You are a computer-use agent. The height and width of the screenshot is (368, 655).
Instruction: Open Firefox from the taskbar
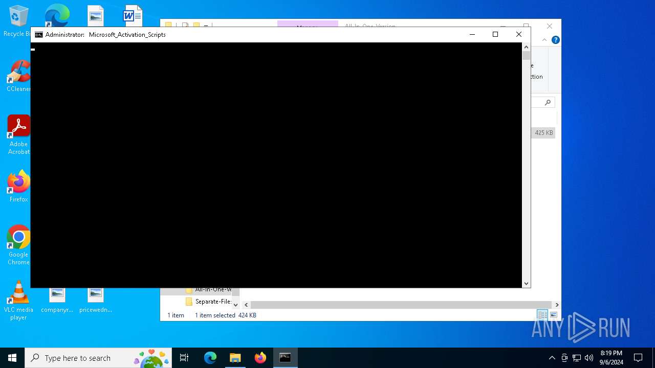click(260, 358)
